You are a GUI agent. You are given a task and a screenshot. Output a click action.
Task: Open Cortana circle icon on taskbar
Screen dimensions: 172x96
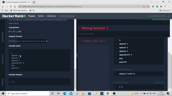click(x=52, y=94)
